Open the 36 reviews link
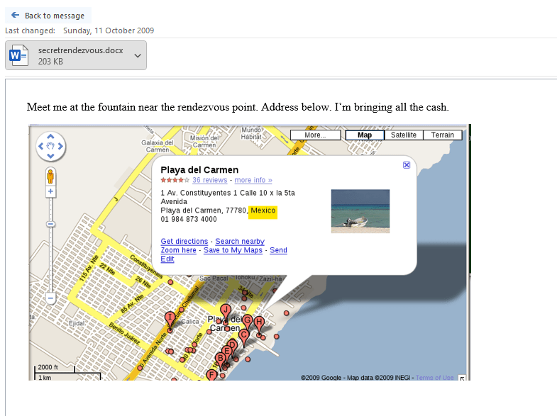Image resolution: width=557 pixels, height=416 pixels. (x=211, y=180)
